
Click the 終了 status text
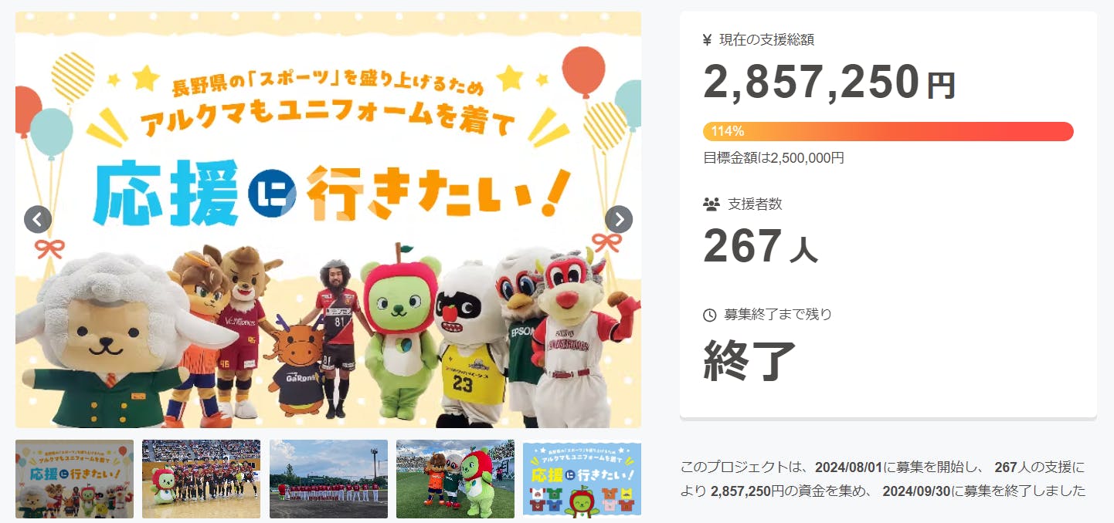point(749,360)
